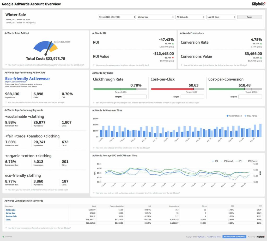Open the Eco-friendly Activewear ad headline
This screenshot has height=241, width=267.
point(28,79)
